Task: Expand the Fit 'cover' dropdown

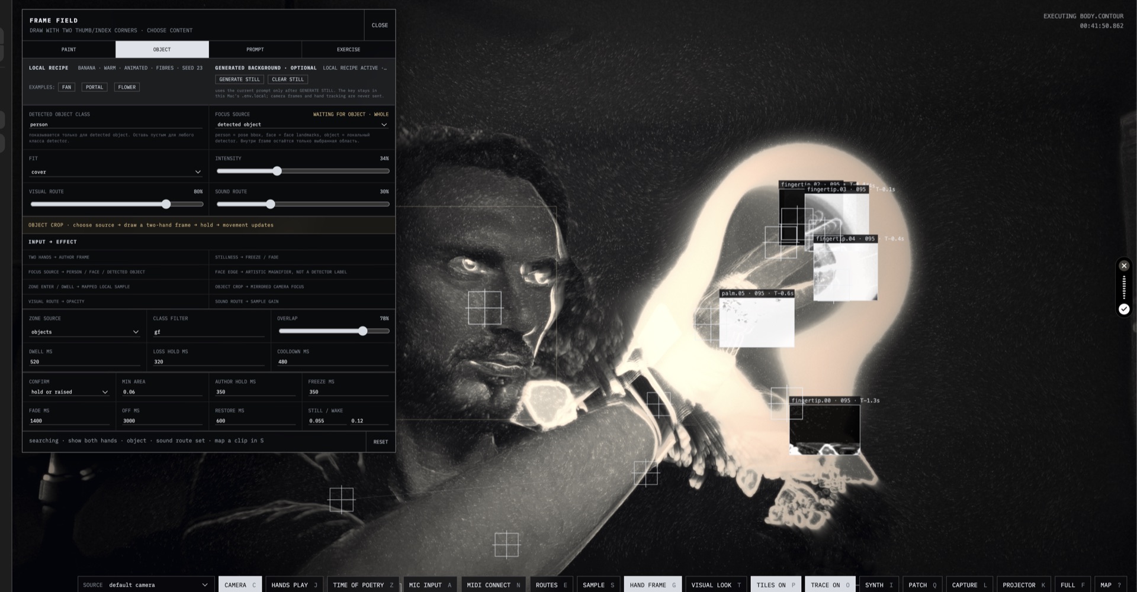Action: tap(115, 172)
